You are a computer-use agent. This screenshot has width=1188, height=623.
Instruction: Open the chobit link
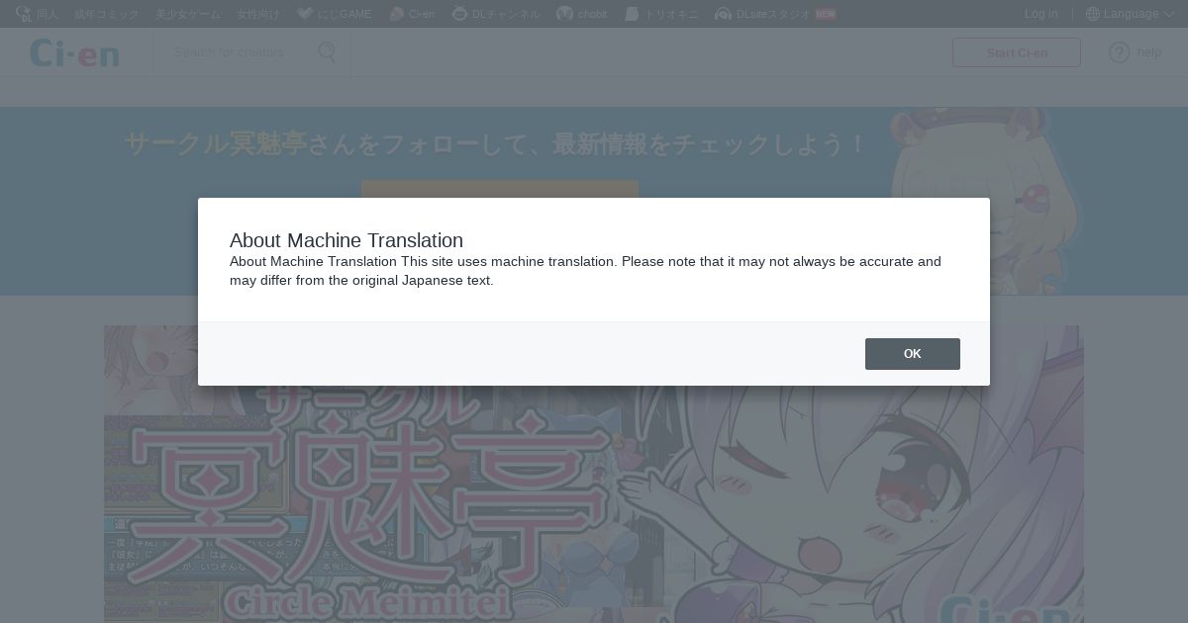[x=582, y=14]
